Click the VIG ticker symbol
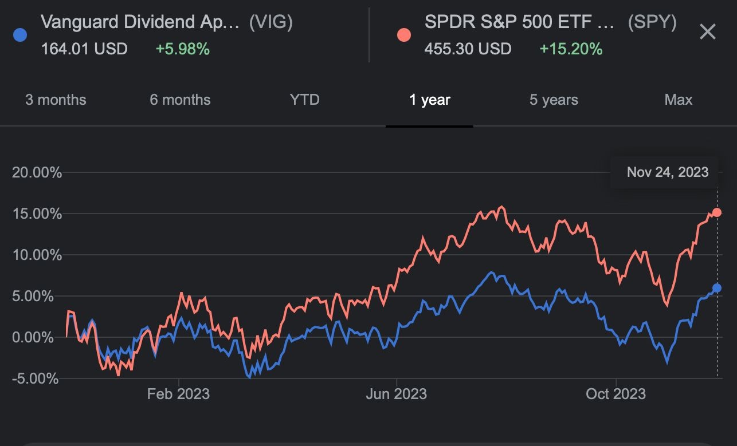 click(271, 22)
